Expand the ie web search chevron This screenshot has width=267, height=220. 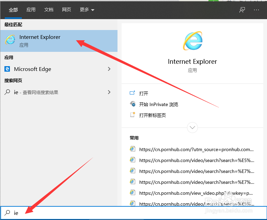tap(109, 92)
